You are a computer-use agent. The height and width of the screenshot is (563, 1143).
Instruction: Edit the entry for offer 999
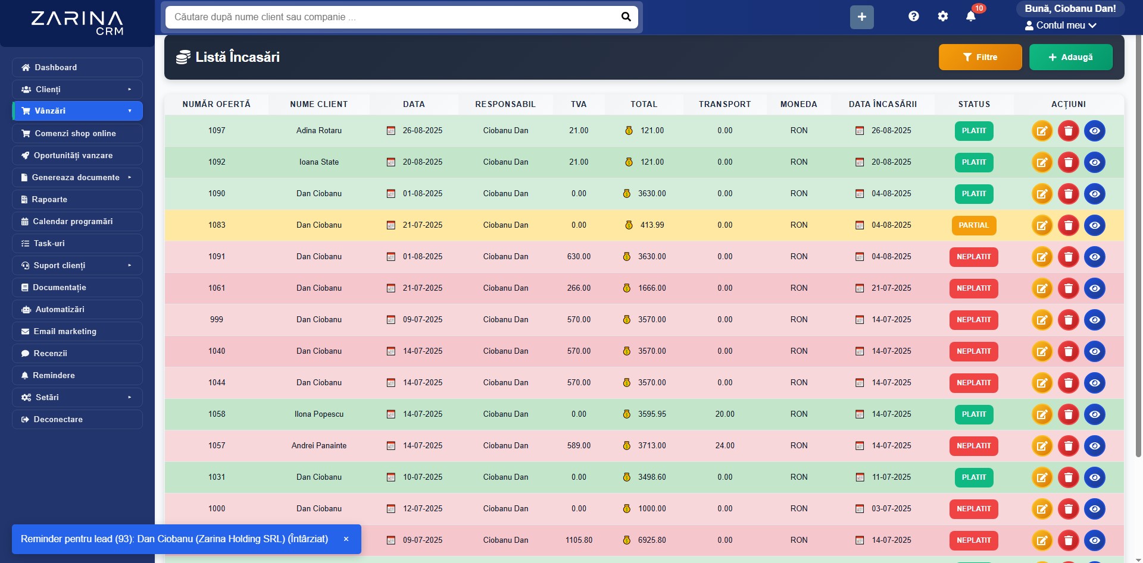coord(1042,320)
